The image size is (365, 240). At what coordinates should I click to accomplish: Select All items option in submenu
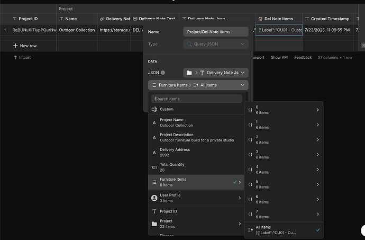[x=284, y=230]
